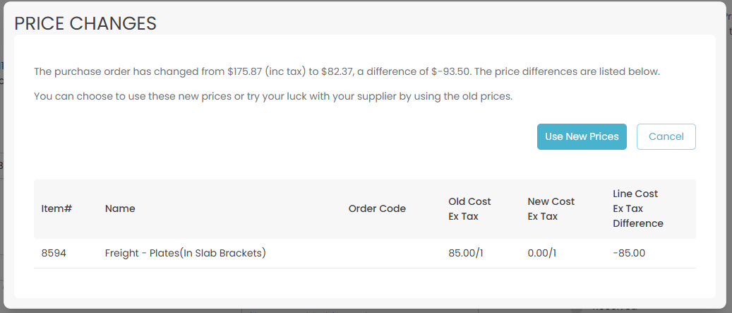Click the empty Order Code cell for item 8594
Screen dimensions: 732x313
click(x=377, y=253)
